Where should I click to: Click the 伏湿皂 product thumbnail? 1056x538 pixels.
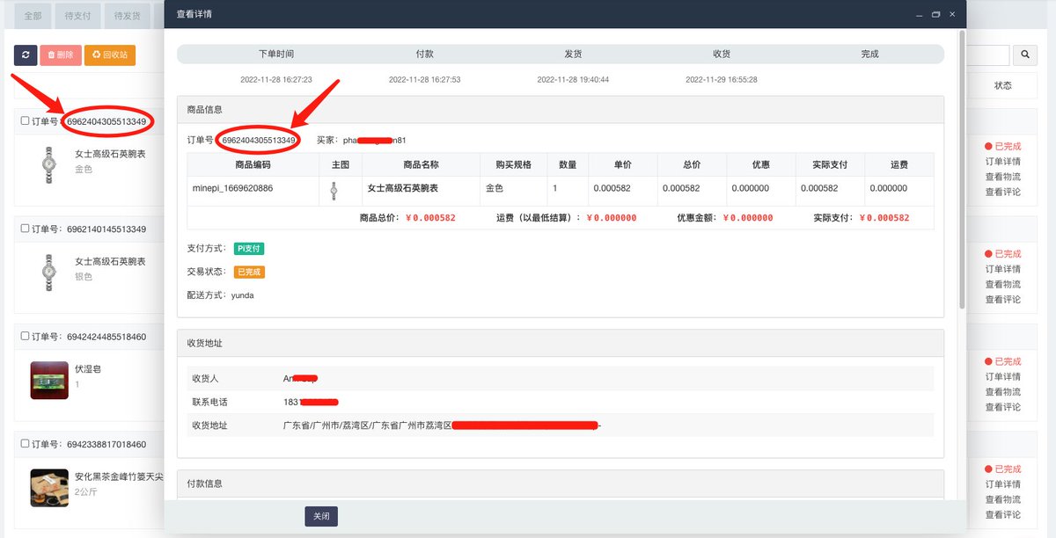click(49, 380)
